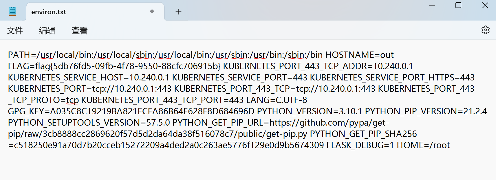This screenshot has width=496, height=180.
Task: Open Notepad settings gear icon
Action: pyautogui.click(x=485, y=30)
